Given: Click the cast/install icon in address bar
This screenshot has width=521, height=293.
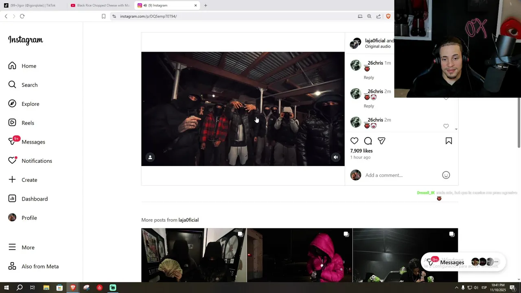Looking at the screenshot, I should (360, 16).
